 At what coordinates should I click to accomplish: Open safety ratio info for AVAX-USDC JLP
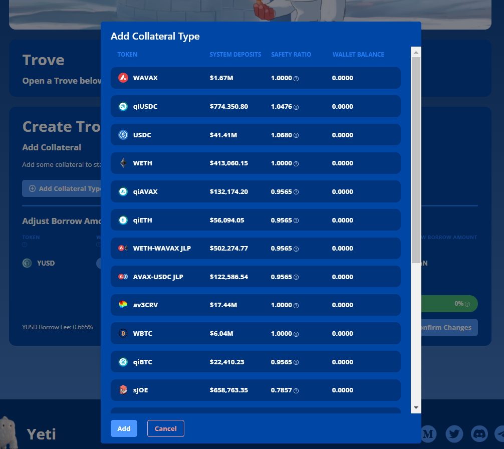click(x=296, y=278)
